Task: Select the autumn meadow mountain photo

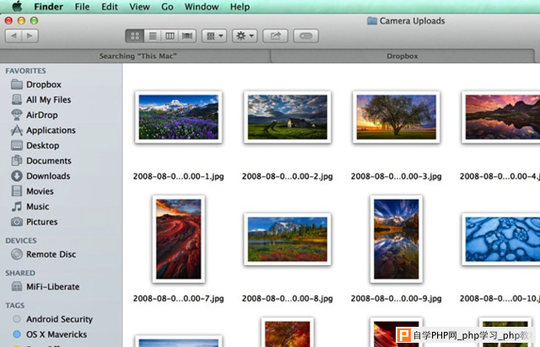Action: click(287, 239)
